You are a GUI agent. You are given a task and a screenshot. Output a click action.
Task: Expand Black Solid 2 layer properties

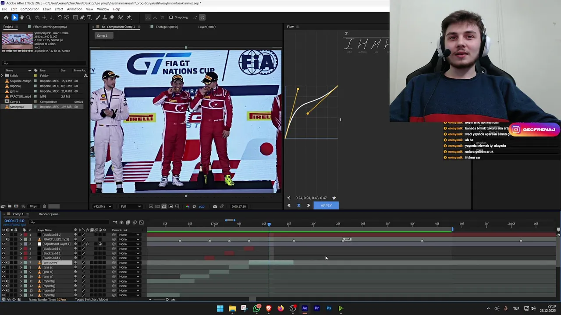[21, 235]
